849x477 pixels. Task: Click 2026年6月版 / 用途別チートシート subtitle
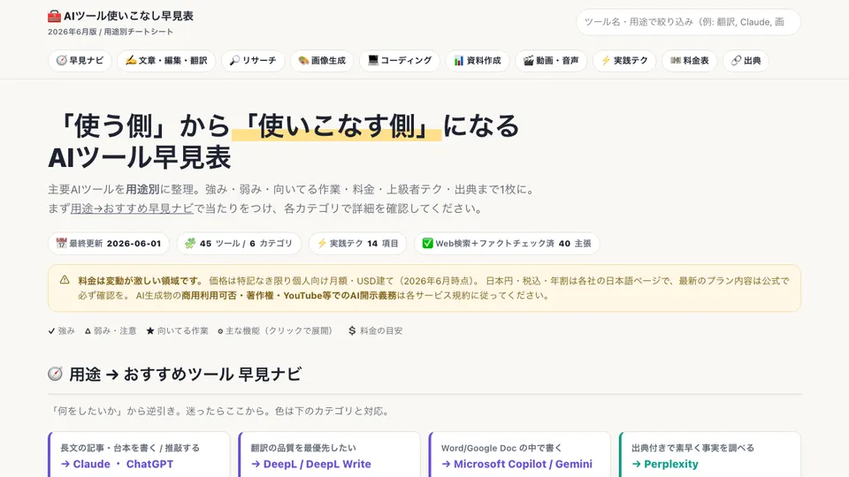click(111, 32)
